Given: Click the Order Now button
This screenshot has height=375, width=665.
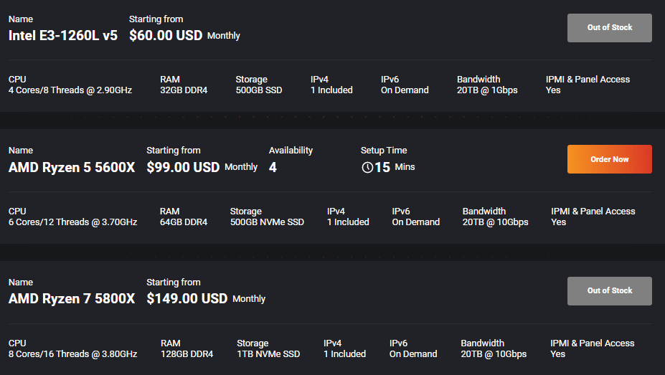Looking at the screenshot, I should pos(610,159).
